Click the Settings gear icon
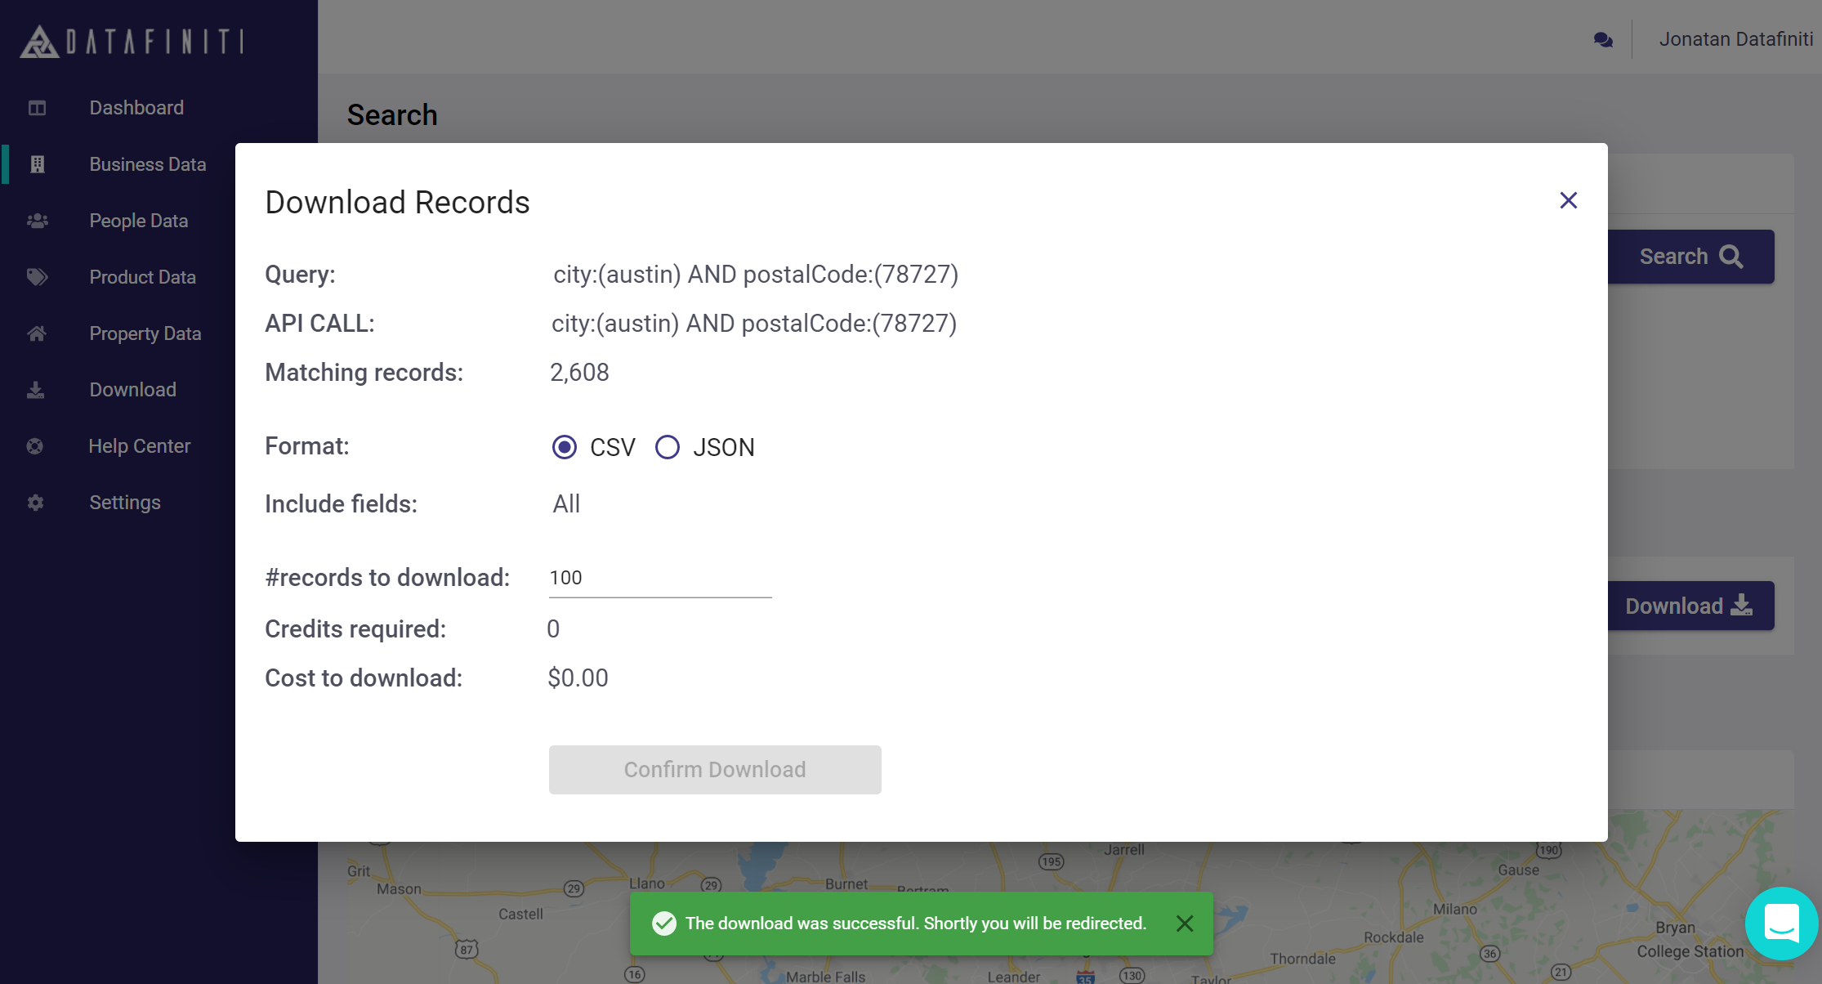This screenshot has width=1822, height=984. (x=35, y=503)
